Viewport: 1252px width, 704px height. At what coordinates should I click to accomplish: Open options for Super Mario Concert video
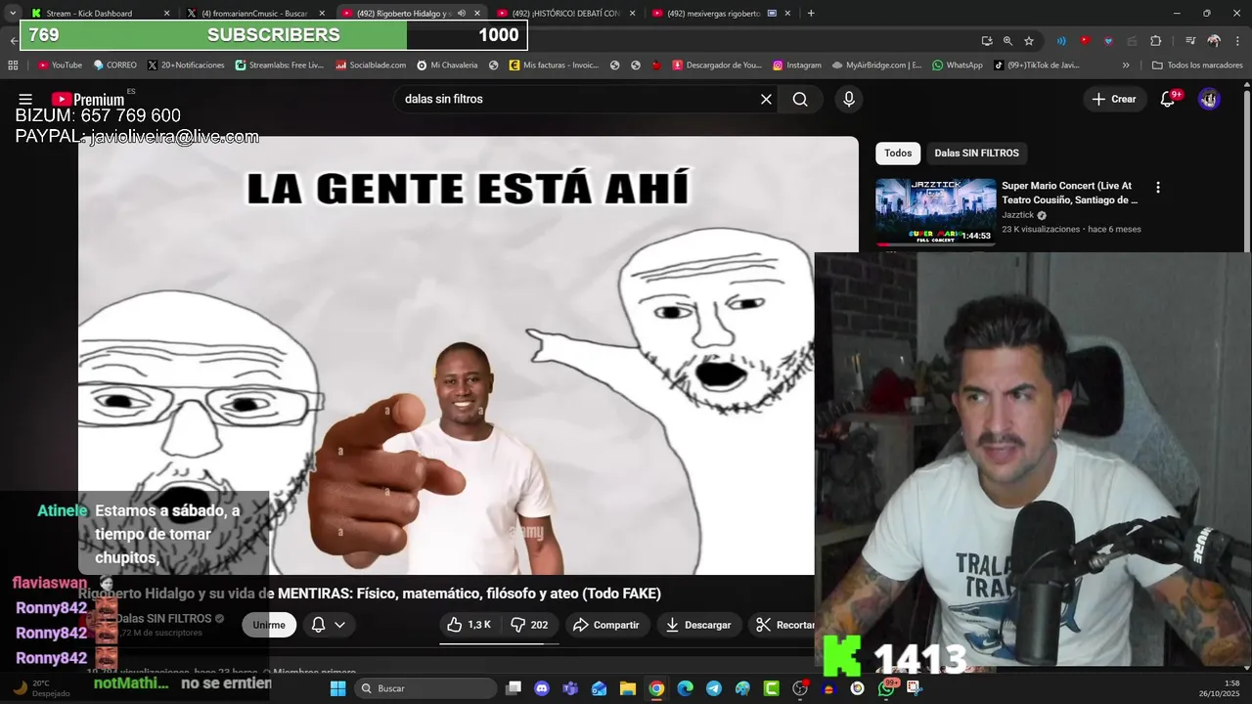coord(1158,187)
